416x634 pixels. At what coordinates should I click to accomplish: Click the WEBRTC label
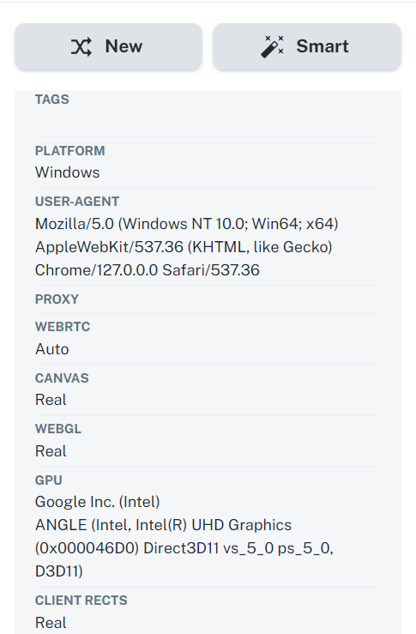tap(63, 327)
